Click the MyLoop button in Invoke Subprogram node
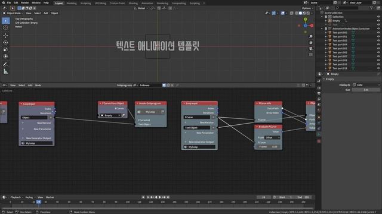 148,112
